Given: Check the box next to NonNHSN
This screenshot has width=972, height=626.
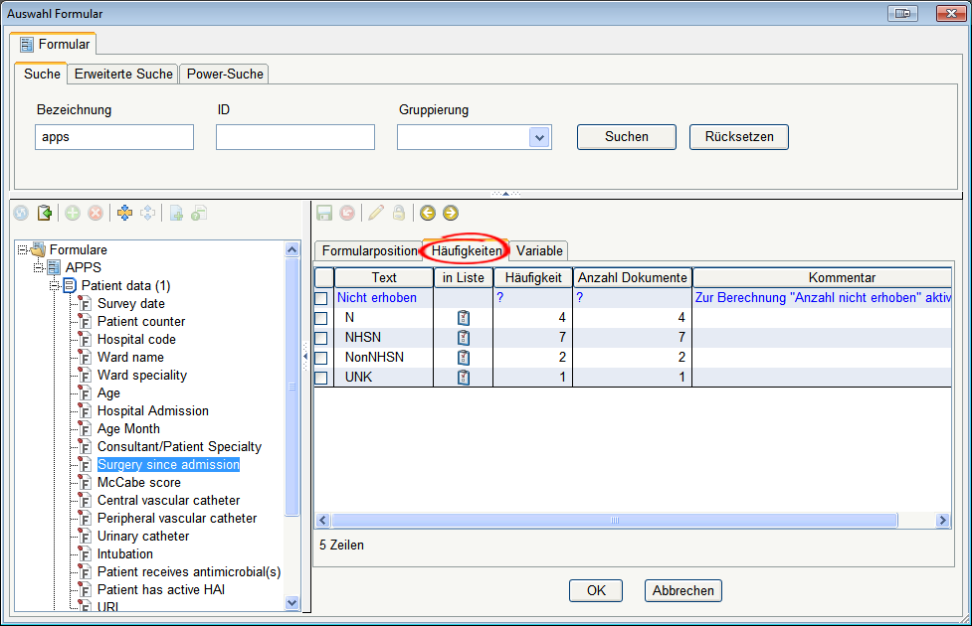Looking at the screenshot, I should (321, 358).
